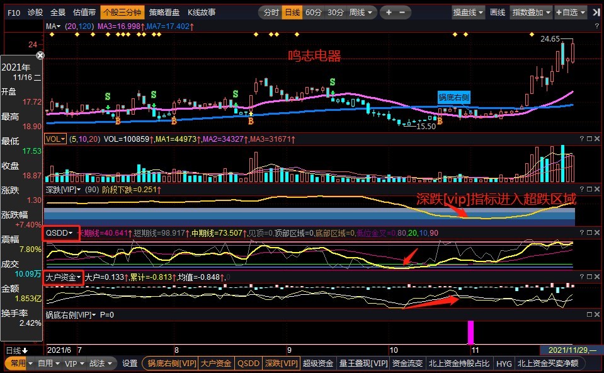Click the 设置 settings button
The width and height of the screenshot is (604, 373).
click(x=130, y=363)
